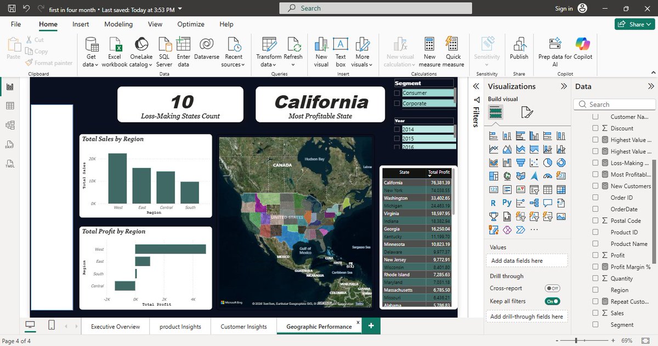Check the Corporate segment slicer box
This screenshot has width=658, height=346.
pos(397,103)
